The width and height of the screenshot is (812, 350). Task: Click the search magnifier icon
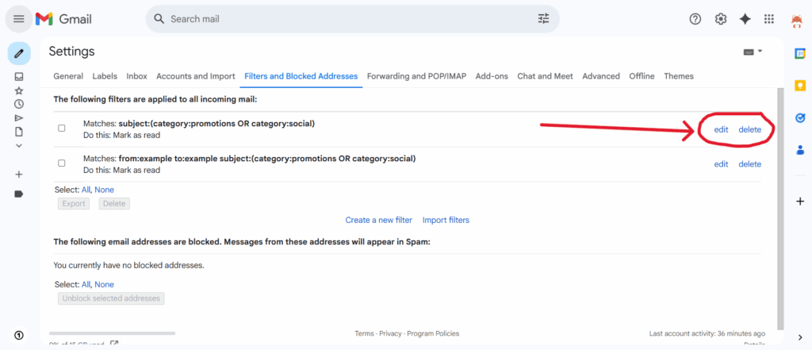[160, 19]
